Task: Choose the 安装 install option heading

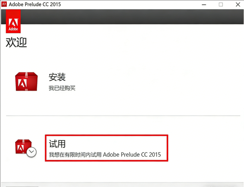Action: pos(57,77)
